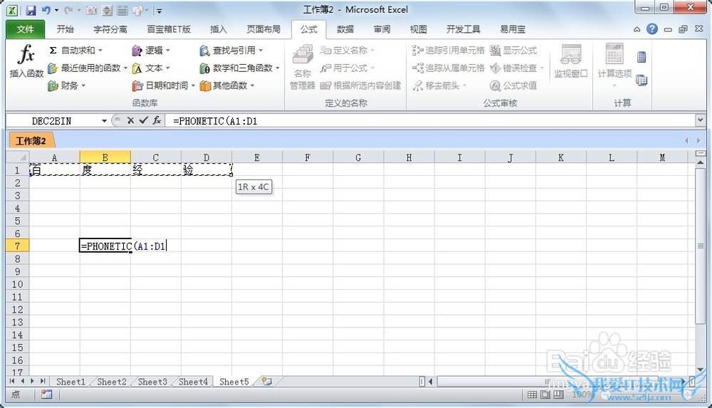Viewport: 712px width, 408px height.
Task: Open the File (文件) tab
Action: point(25,29)
